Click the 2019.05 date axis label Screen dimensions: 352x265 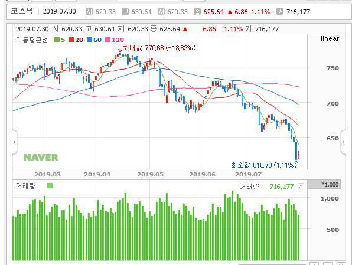[150, 175]
